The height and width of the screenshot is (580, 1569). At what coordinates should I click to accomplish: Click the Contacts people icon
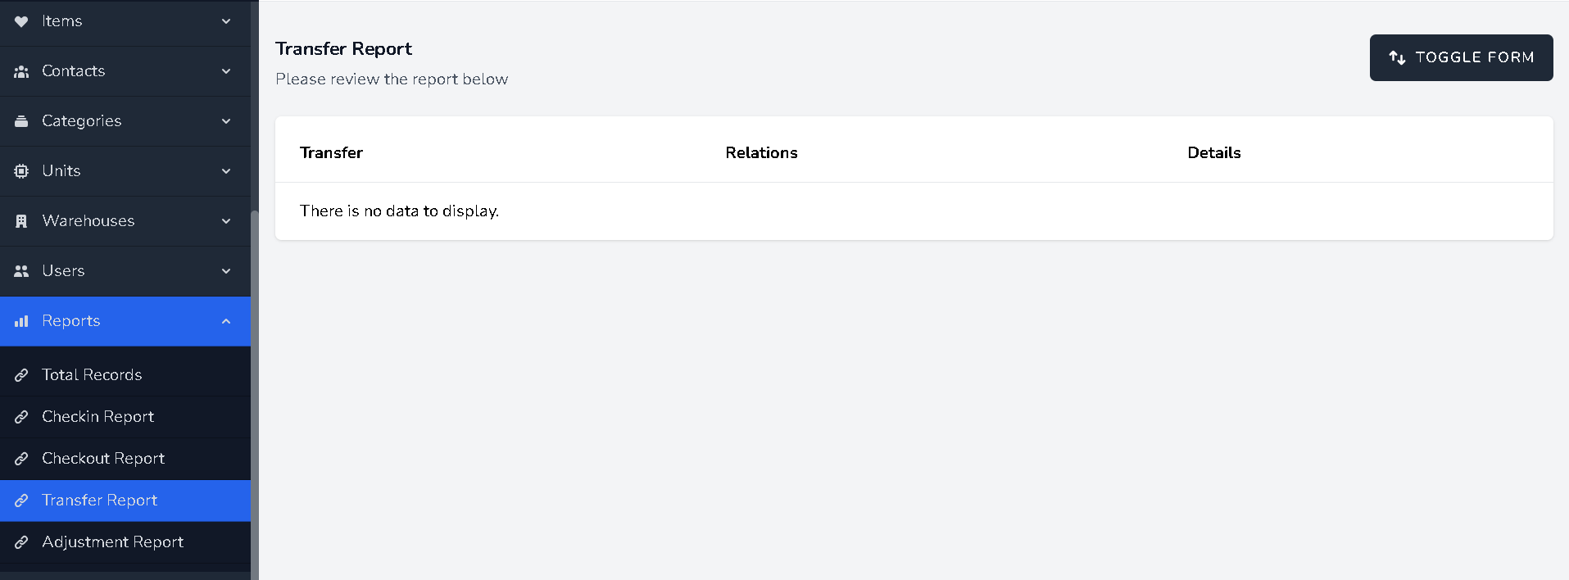20,71
